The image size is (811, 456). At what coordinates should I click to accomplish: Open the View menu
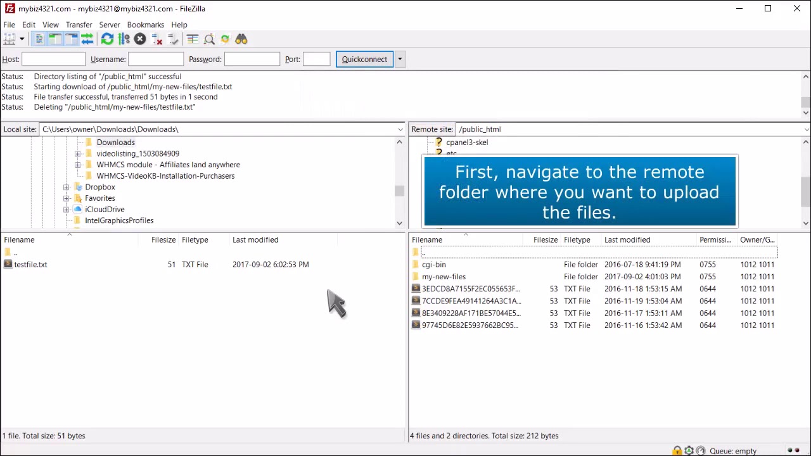click(51, 25)
